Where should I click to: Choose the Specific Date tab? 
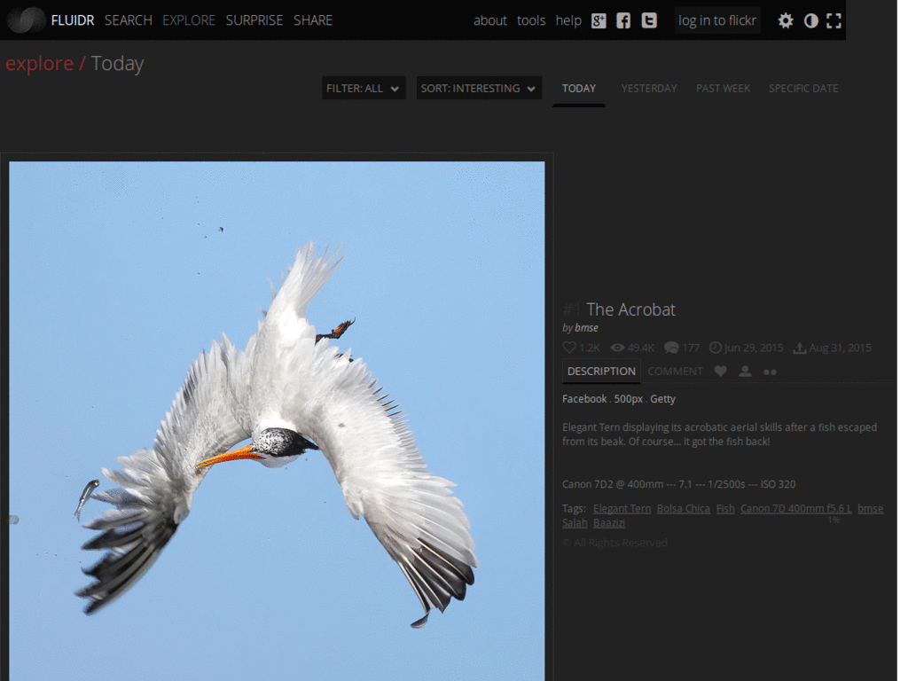[802, 88]
